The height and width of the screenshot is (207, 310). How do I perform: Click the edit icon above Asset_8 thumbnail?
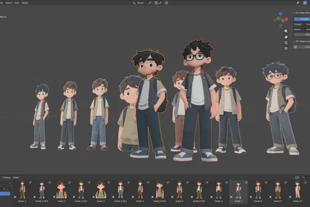[x=266, y=182]
